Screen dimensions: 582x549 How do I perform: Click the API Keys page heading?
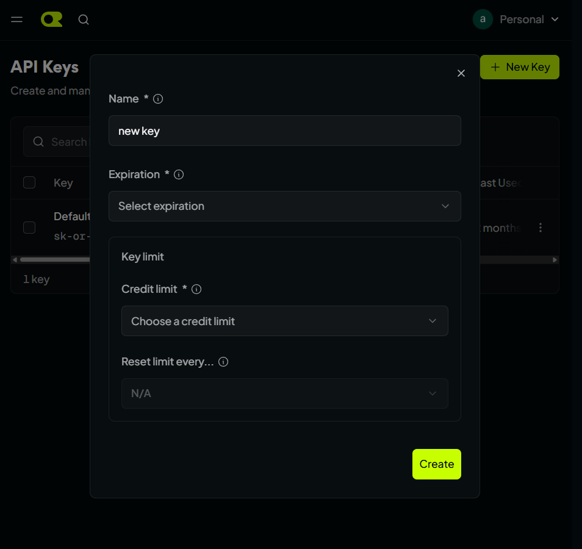[x=45, y=67]
